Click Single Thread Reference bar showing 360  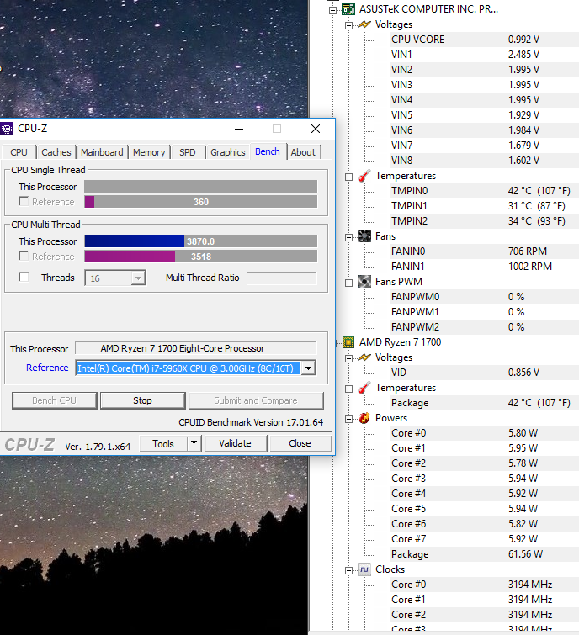(201, 202)
